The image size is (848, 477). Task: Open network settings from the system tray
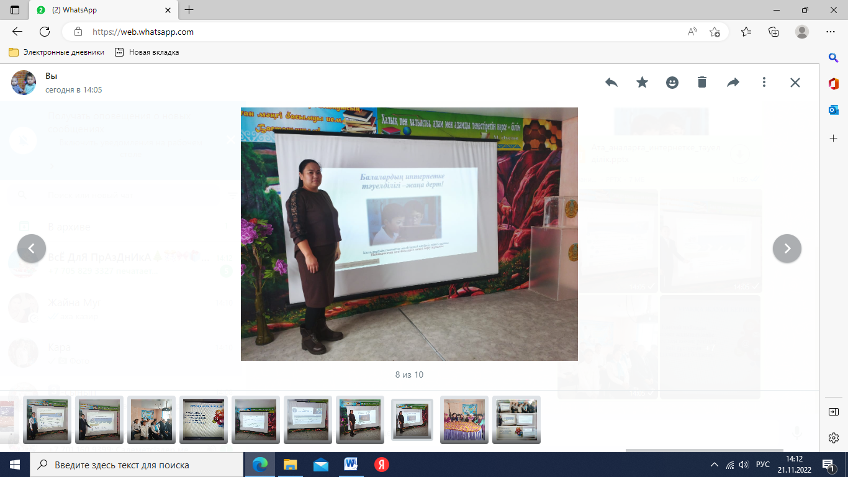pyautogui.click(x=730, y=465)
